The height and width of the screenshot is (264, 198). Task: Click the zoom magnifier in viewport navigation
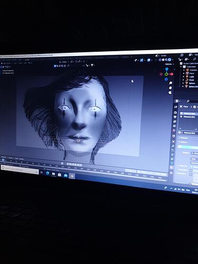coord(171,83)
